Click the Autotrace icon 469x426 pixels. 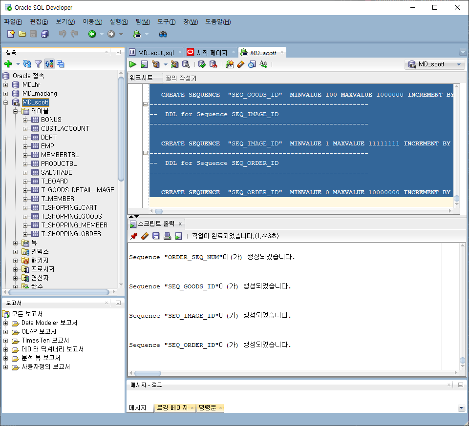[174, 64]
